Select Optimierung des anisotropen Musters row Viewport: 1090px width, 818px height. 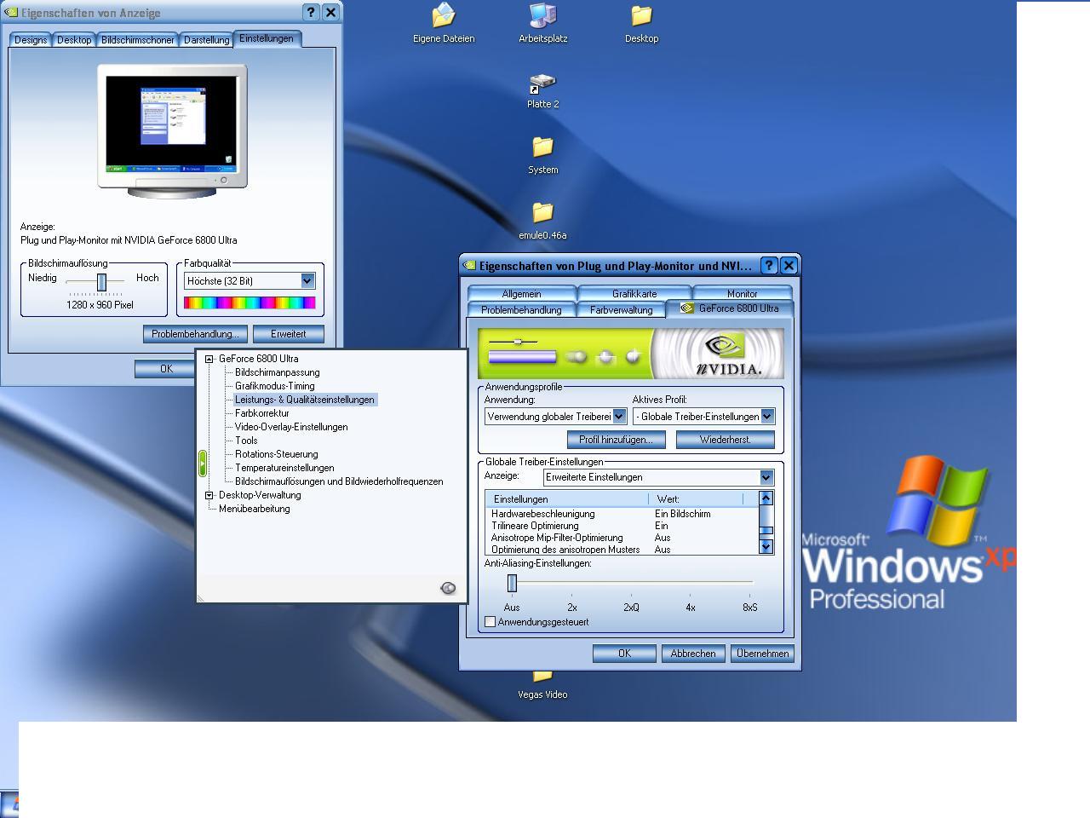tap(622, 550)
